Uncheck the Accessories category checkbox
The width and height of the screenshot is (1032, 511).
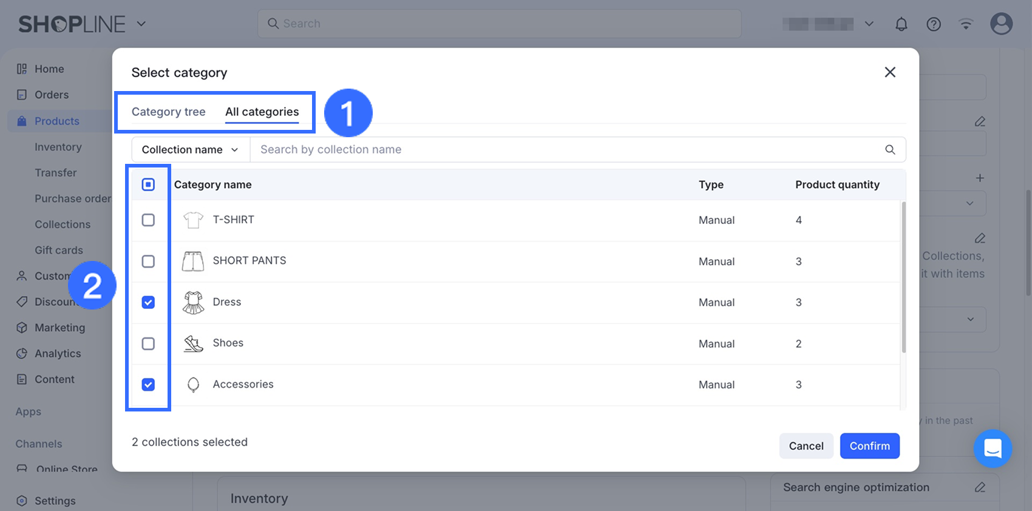(148, 385)
